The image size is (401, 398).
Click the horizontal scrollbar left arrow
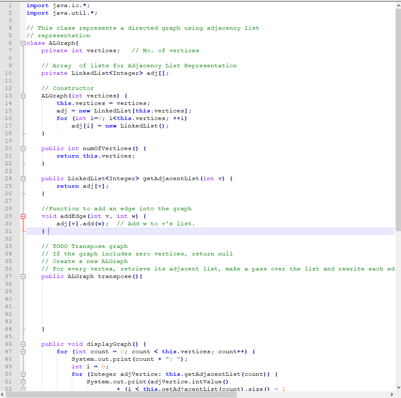(x=3, y=393)
